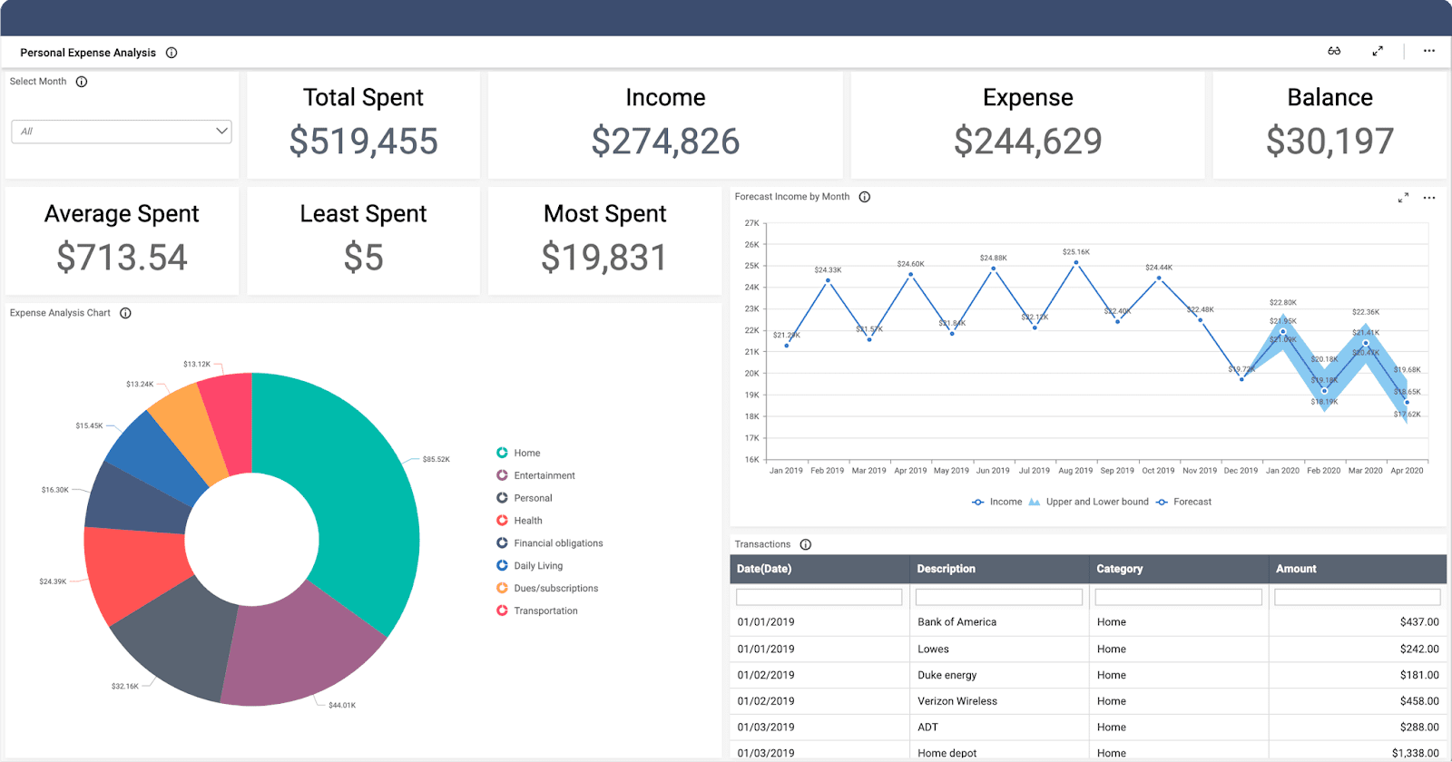Toggle Upper and Lower bound legend item
The height and width of the screenshot is (762, 1452).
1088,502
